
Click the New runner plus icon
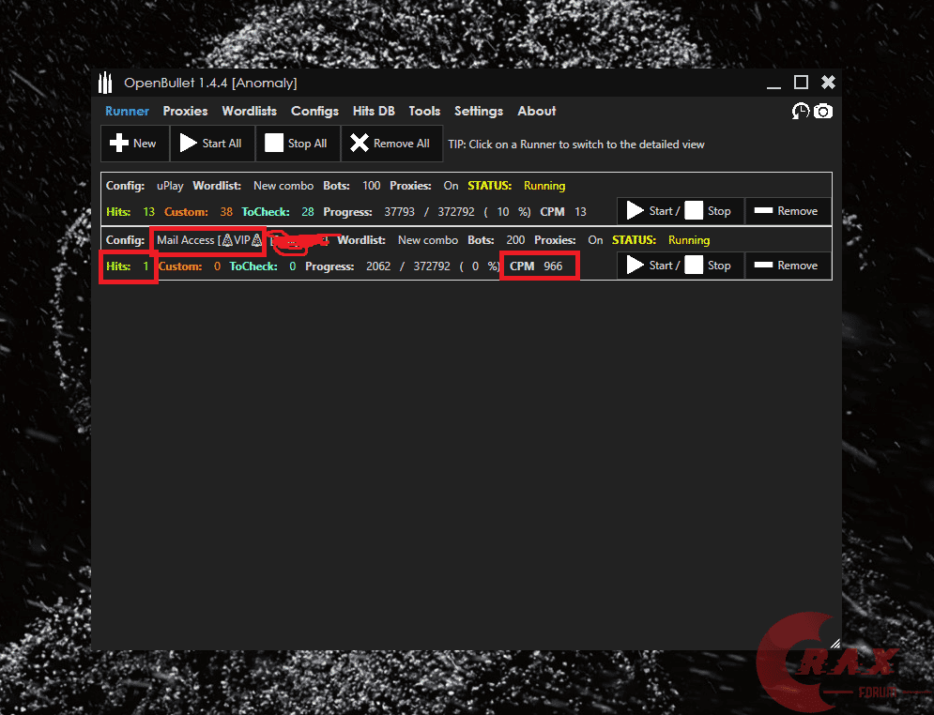click(119, 143)
